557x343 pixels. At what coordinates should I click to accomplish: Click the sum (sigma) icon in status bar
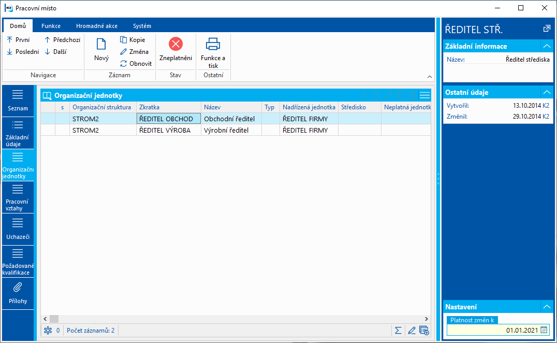coord(398,330)
